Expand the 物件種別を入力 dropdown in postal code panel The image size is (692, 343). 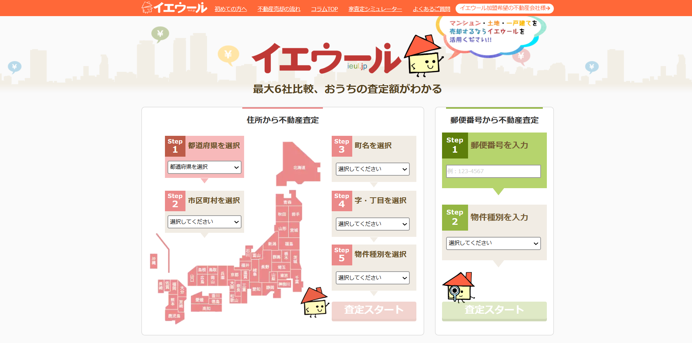(x=493, y=243)
